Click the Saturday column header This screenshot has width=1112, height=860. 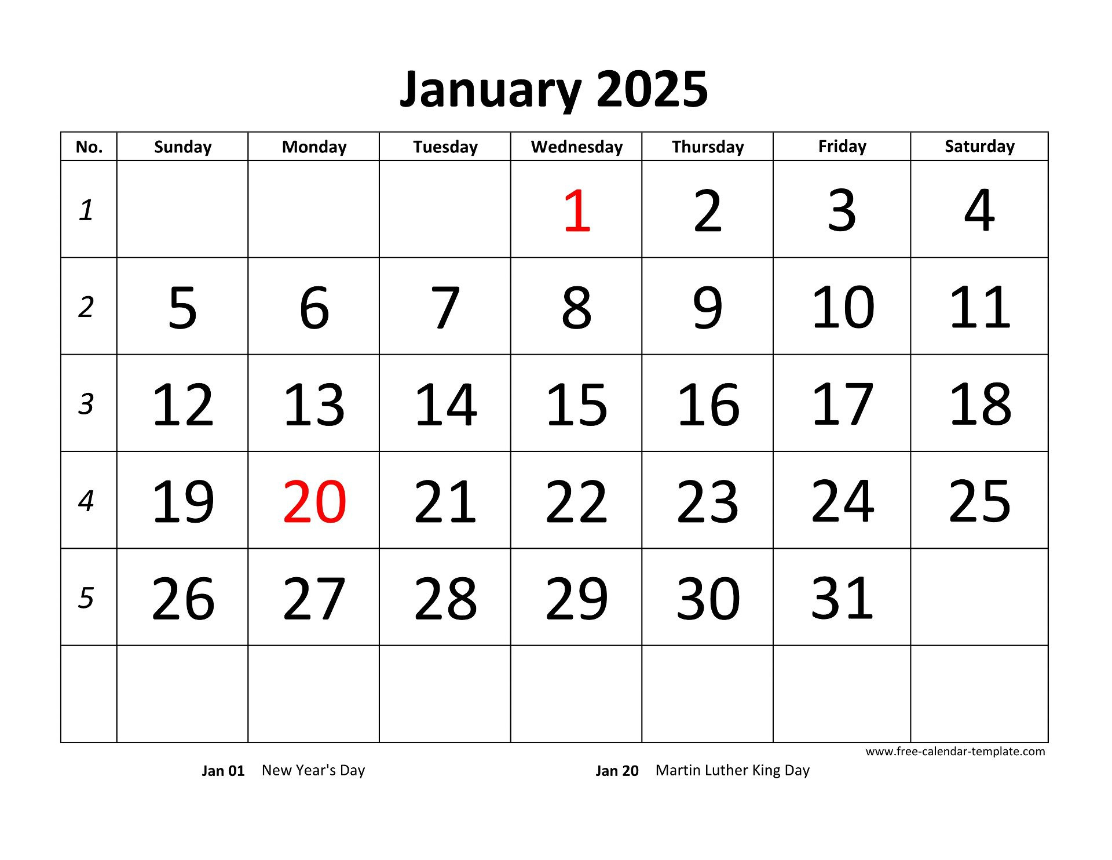[x=980, y=147]
